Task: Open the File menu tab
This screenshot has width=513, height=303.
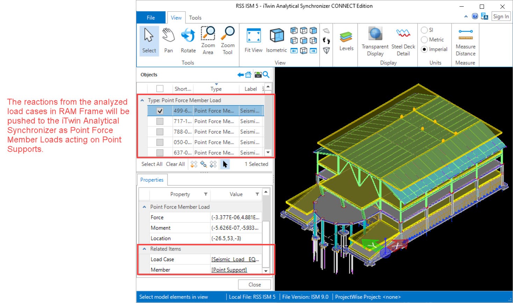Action: [151, 18]
